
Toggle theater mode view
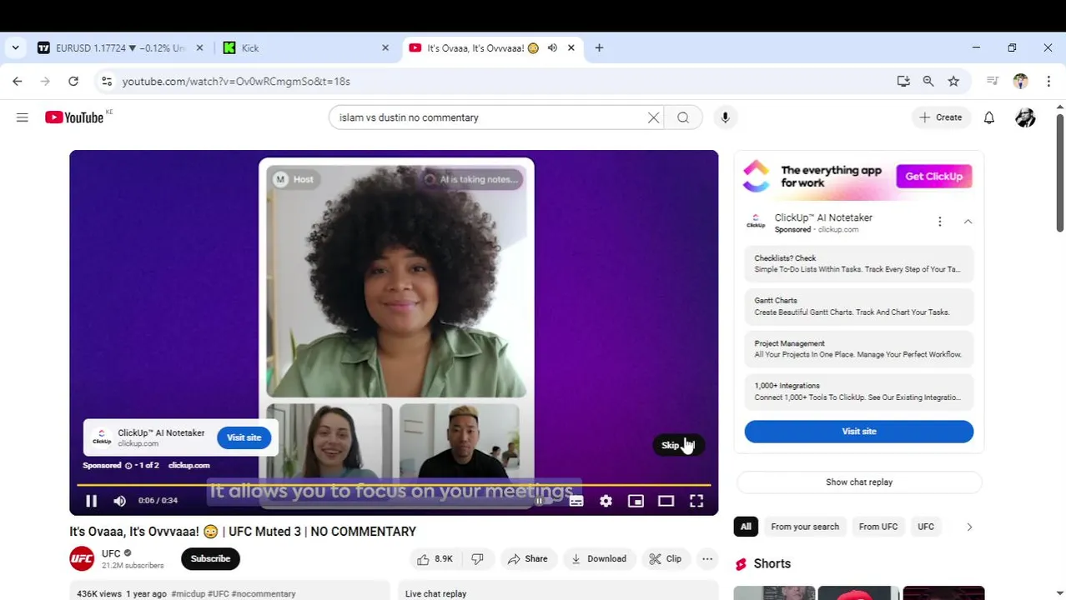click(666, 501)
